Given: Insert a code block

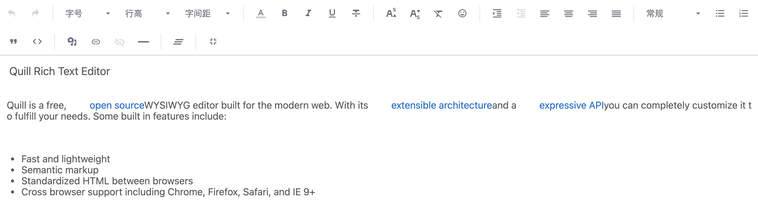Looking at the screenshot, I should 37,42.
